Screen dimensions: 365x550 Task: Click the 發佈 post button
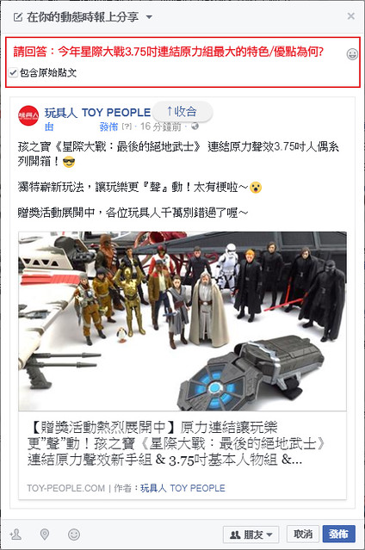338,534
